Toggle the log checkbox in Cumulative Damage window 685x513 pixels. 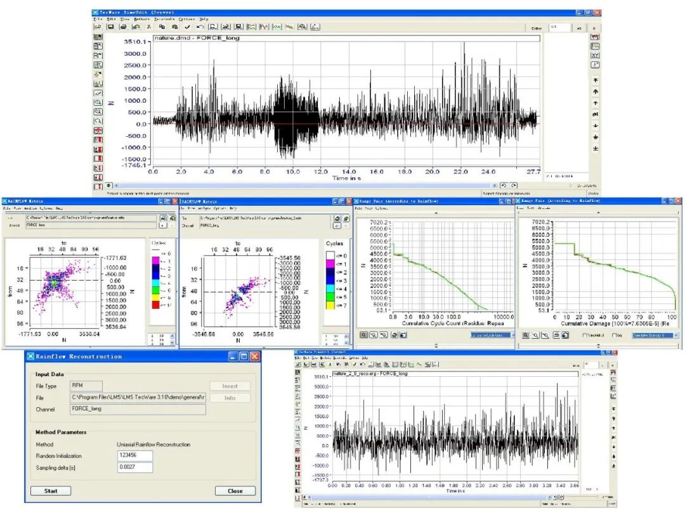614,335
